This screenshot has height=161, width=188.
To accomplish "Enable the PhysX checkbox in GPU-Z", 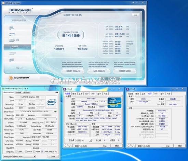I will (34, 152).
